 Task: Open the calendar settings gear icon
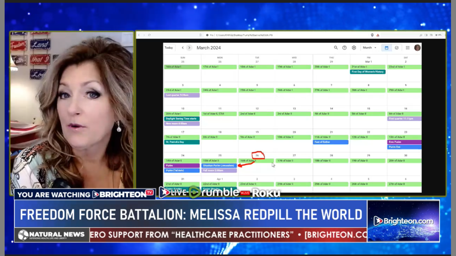click(x=354, y=48)
